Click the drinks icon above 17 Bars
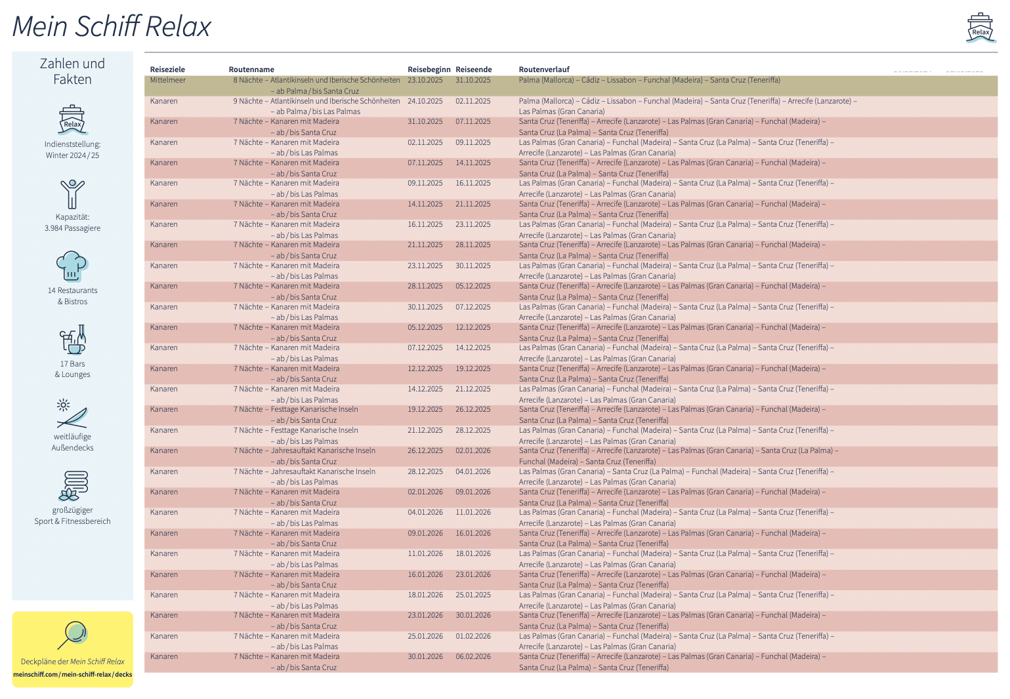This screenshot has width=1010, height=699. pyautogui.click(x=72, y=340)
